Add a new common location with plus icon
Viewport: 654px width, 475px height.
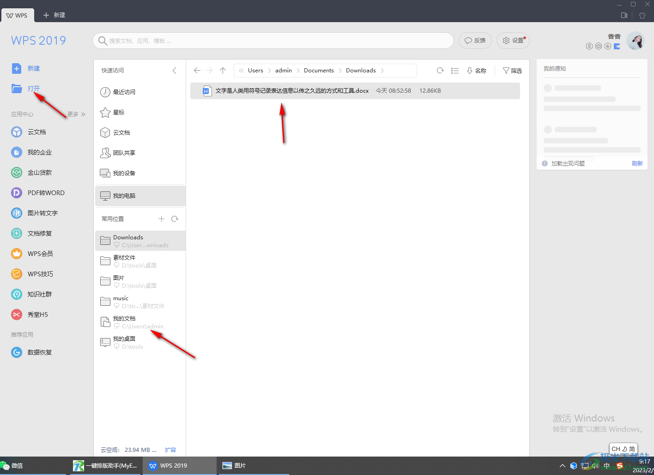click(161, 219)
